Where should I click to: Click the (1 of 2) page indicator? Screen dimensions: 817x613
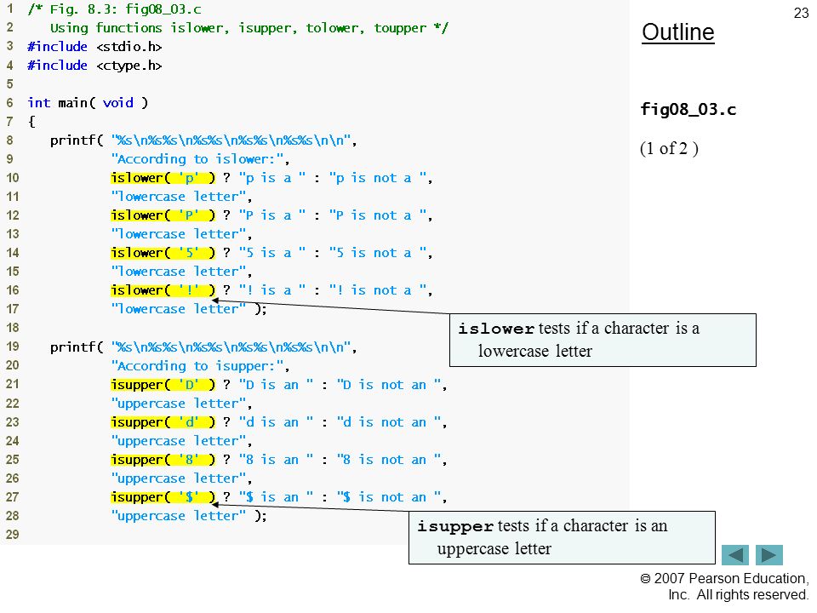(x=669, y=148)
